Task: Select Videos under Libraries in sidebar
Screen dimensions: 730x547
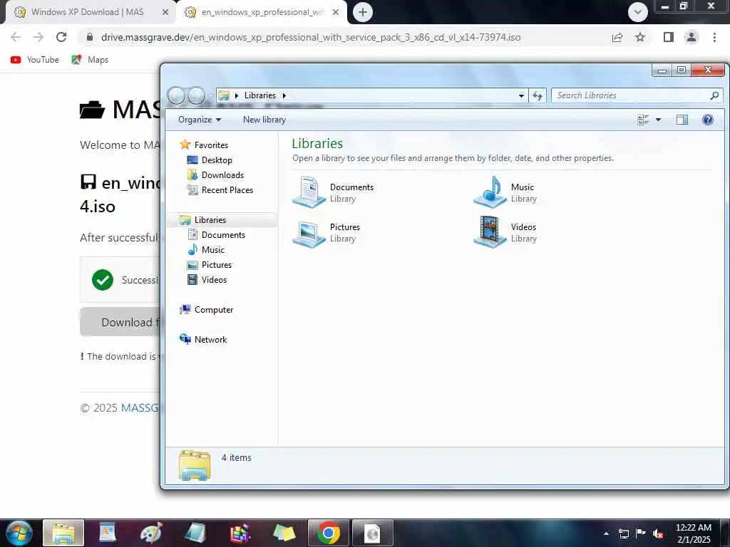Action: click(x=214, y=279)
